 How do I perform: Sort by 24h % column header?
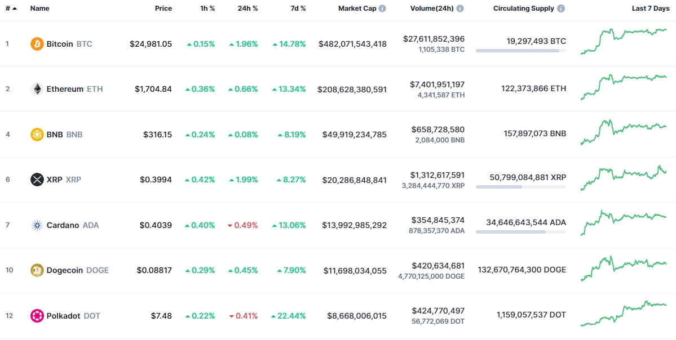(248, 8)
